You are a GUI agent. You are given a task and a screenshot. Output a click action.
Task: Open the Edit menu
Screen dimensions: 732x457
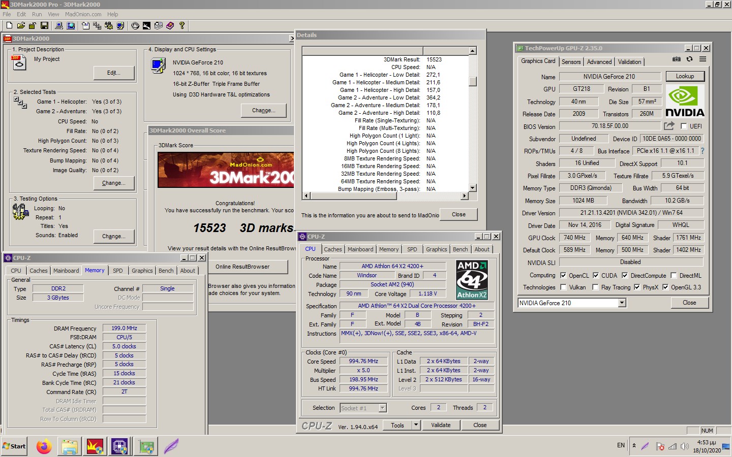21,14
